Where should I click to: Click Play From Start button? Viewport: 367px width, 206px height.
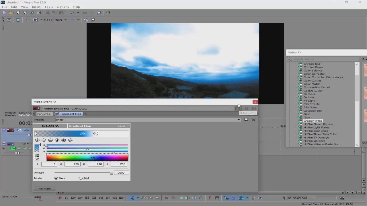73,198
